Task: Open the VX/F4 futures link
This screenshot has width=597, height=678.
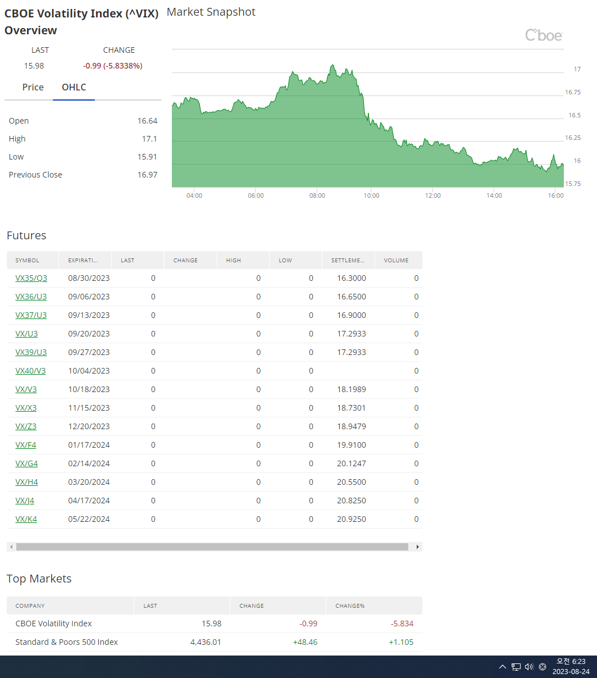Action: click(26, 445)
